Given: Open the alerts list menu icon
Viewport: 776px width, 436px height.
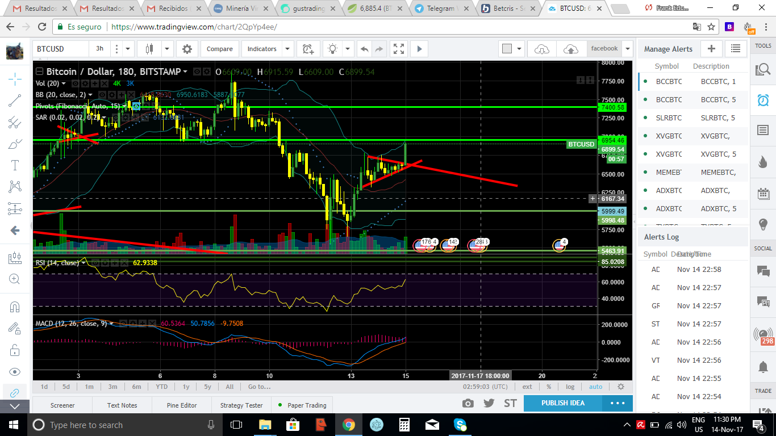Looking at the screenshot, I should (x=736, y=49).
